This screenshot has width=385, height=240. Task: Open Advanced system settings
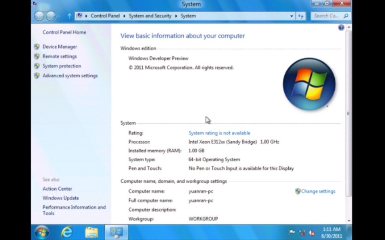[x=70, y=76]
